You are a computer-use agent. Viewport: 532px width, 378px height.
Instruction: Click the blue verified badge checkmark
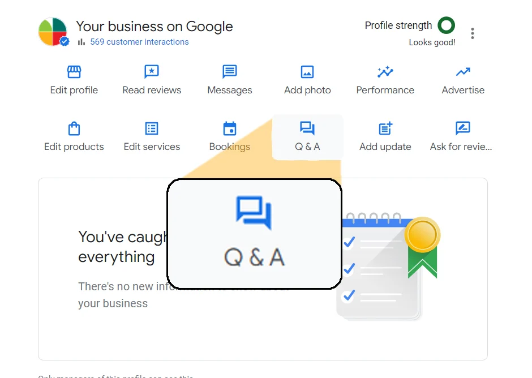[65, 42]
